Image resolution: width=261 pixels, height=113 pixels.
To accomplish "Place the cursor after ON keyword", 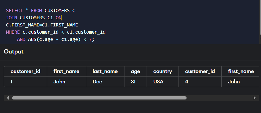I will 62,18.
